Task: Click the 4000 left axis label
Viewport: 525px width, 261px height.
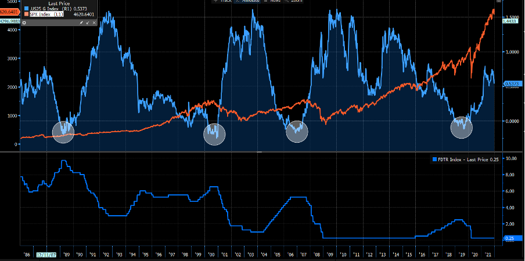Action: pos(13,30)
